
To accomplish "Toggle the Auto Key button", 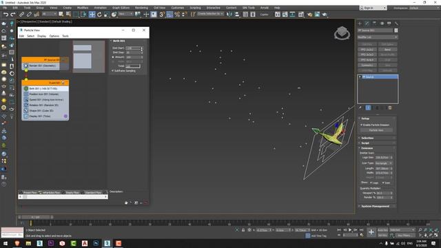I will [x=382, y=230].
